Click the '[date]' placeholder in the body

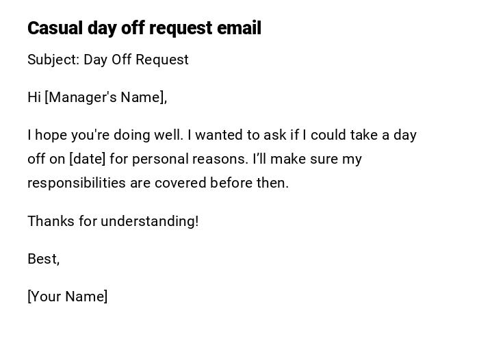87,159
